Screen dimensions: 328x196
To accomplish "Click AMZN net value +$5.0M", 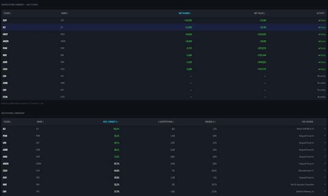I will (x=263, y=41).
